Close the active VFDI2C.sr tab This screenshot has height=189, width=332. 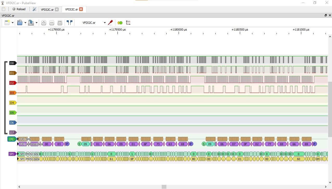tap(81, 9)
